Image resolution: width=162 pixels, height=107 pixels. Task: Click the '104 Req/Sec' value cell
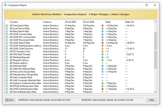(89, 43)
